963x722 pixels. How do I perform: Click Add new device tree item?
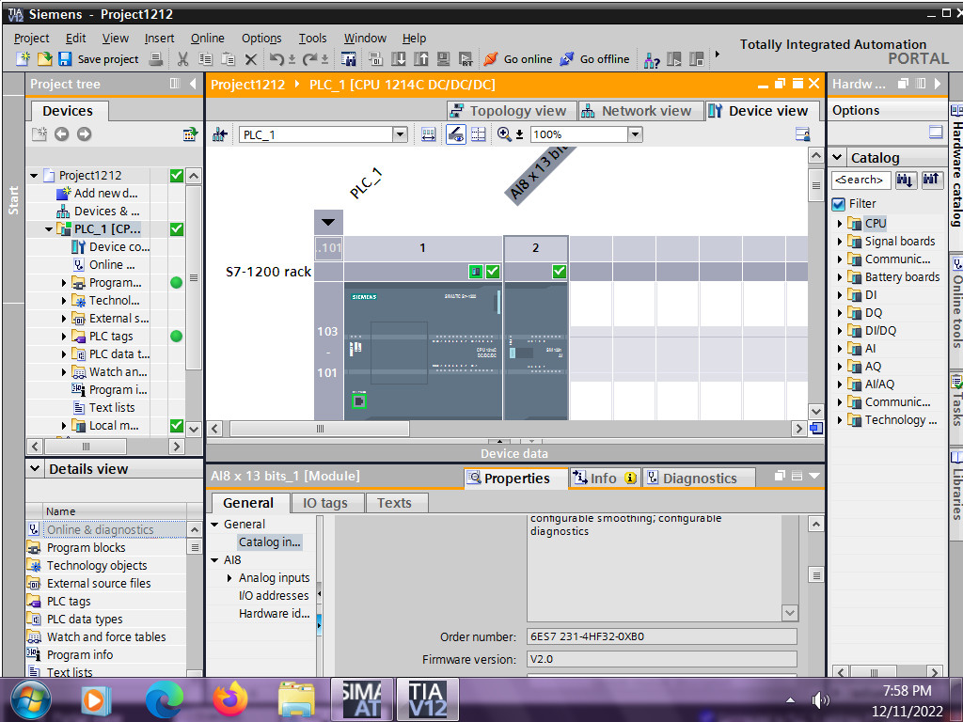[97, 194]
